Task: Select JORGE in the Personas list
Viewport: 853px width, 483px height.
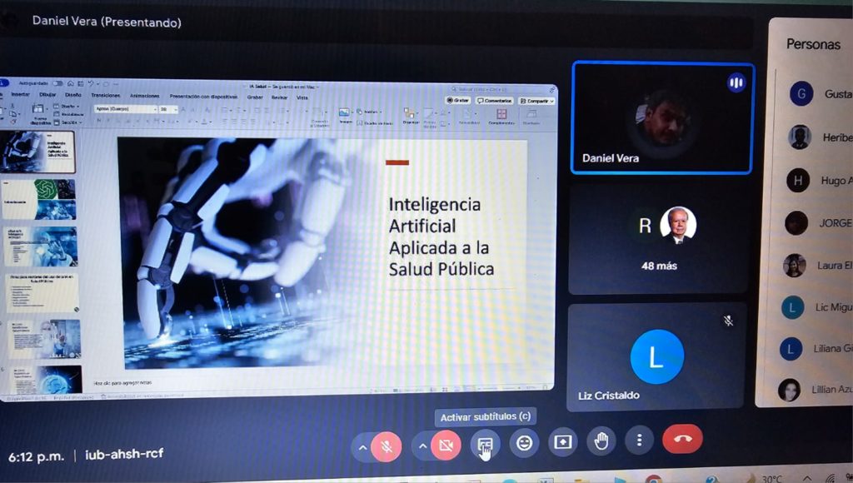Action: coord(834,223)
